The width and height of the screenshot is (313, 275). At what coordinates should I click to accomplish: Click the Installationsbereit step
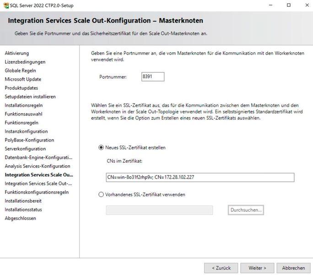point(23,201)
